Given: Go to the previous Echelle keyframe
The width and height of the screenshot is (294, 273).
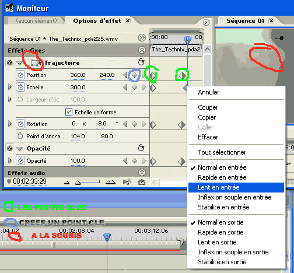Looking at the screenshot, I should click(x=125, y=87).
